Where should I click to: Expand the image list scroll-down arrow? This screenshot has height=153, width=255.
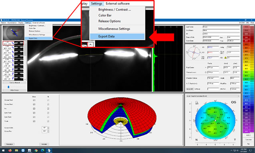click(x=25, y=79)
